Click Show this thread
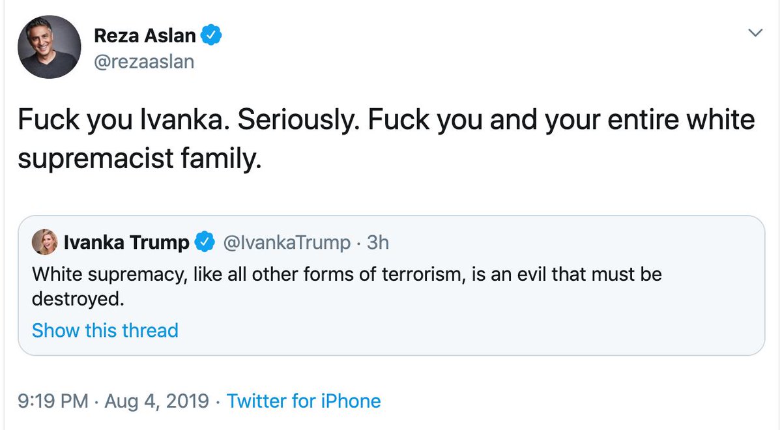This screenshot has width=782, height=430. pyautogui.click(x=105, y=330)
